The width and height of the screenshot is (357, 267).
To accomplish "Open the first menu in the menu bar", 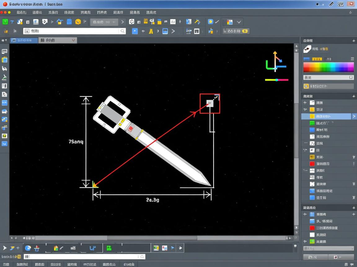I will pos(21,12).
